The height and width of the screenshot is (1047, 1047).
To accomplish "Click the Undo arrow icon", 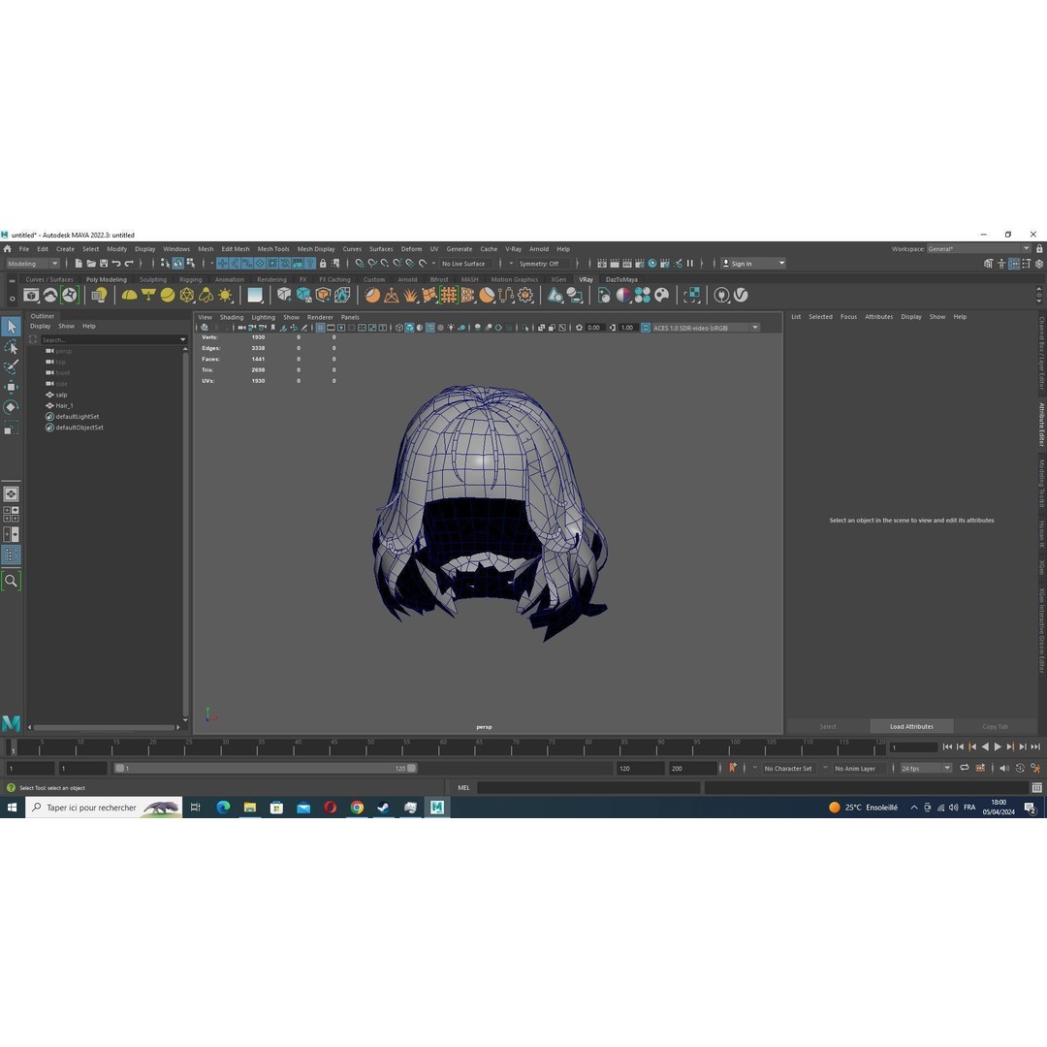I will (116, 264).
